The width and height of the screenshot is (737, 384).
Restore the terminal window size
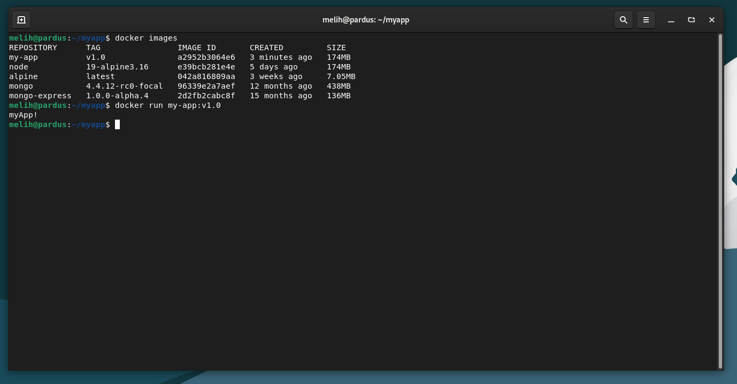pyautogui.click(x=691, y=20)
